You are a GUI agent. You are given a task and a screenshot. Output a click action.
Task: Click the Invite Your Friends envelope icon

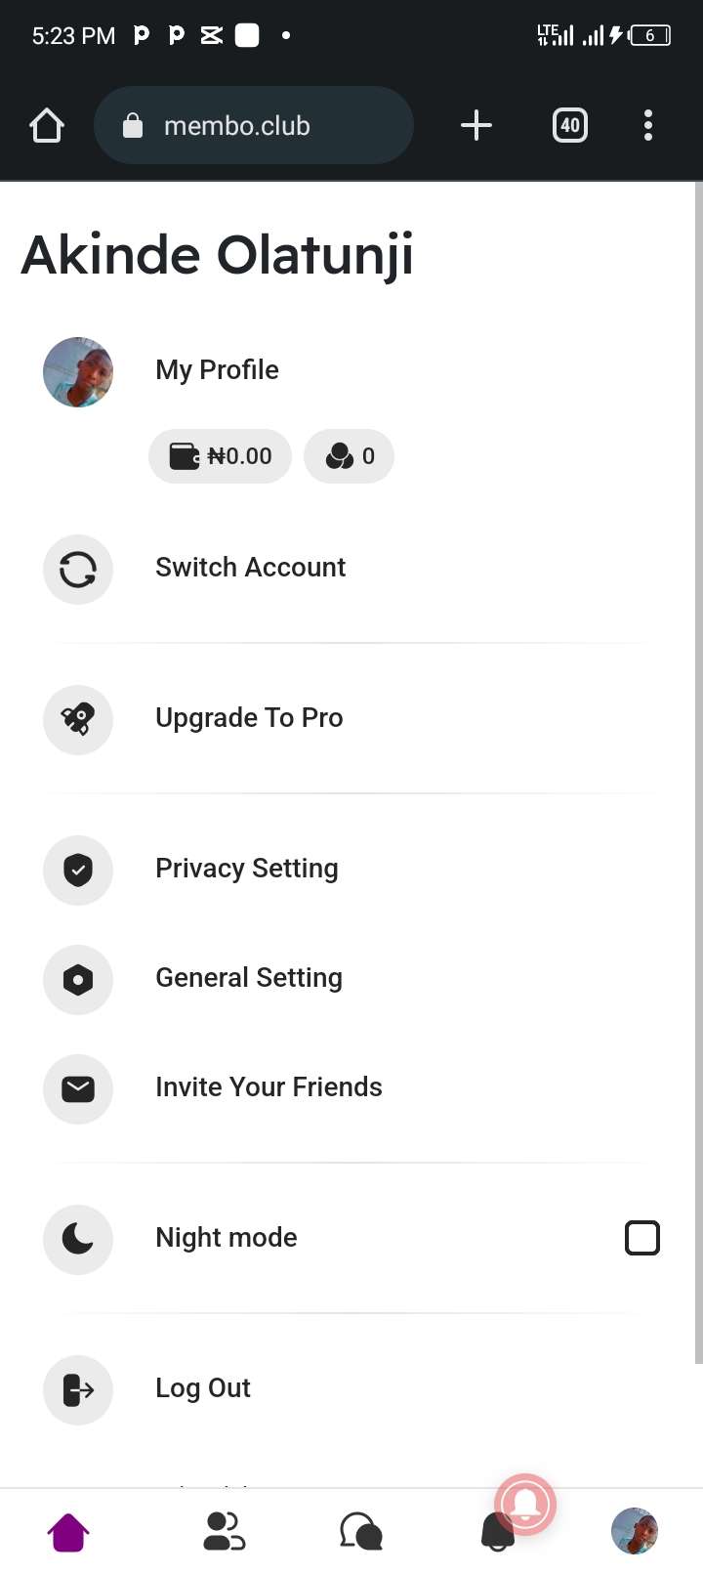tap(78, 1089)
